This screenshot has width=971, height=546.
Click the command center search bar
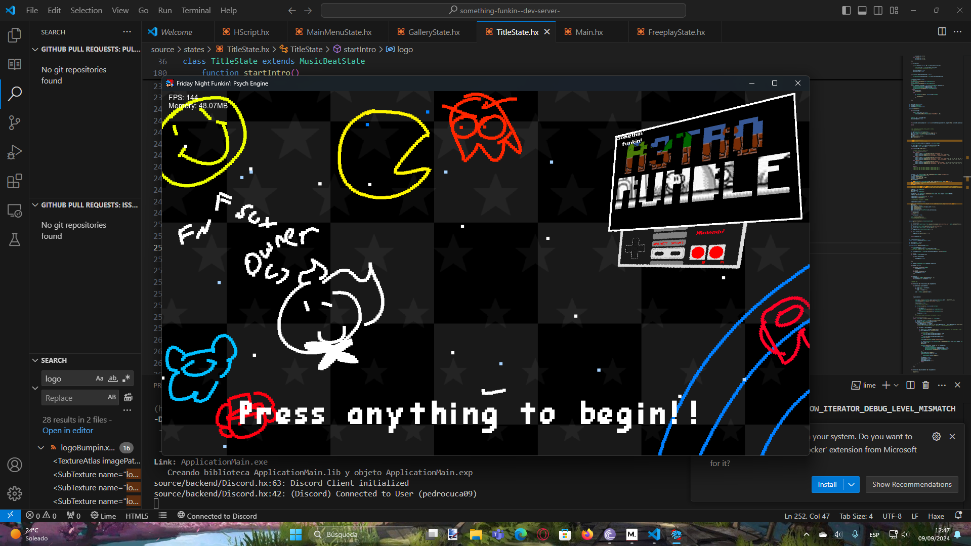point(503,10)
